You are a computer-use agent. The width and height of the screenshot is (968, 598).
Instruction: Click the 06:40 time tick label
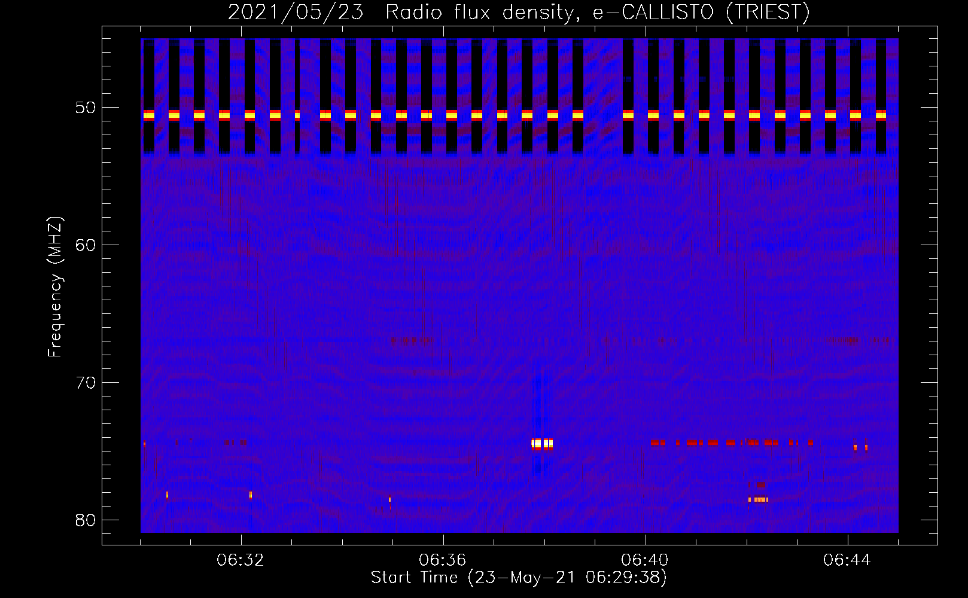(x=645, y=560)
